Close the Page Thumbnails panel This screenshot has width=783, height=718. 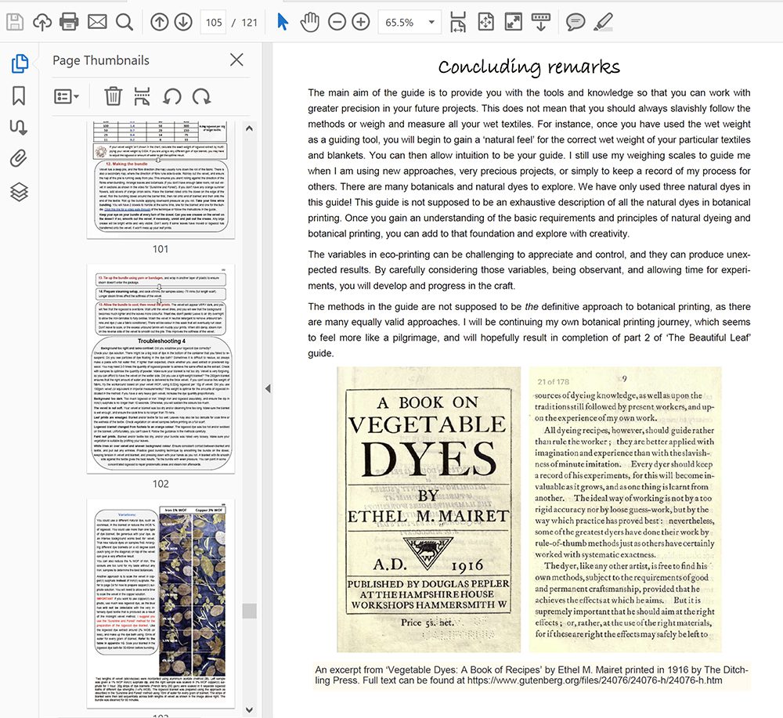236,60
